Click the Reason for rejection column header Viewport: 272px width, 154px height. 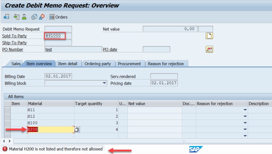click(222, 104)
